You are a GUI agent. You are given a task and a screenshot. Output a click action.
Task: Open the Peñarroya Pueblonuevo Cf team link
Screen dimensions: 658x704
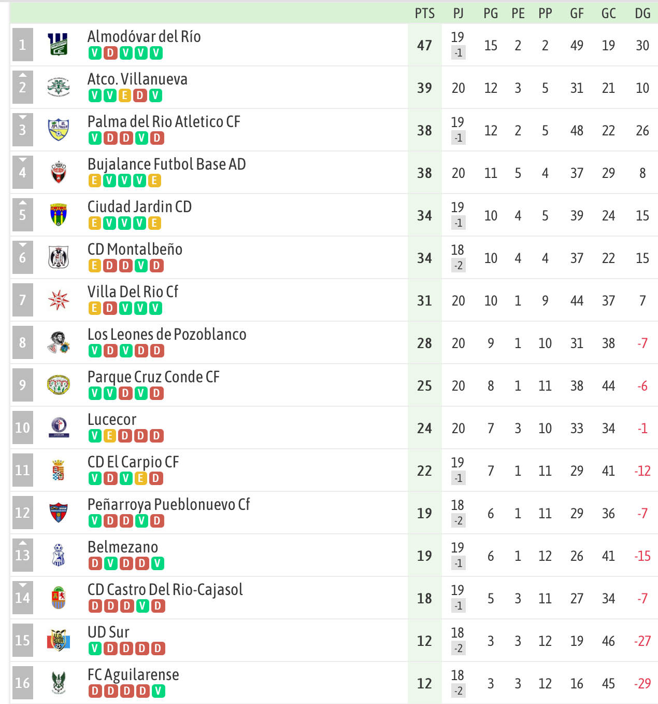coord(168,504)
